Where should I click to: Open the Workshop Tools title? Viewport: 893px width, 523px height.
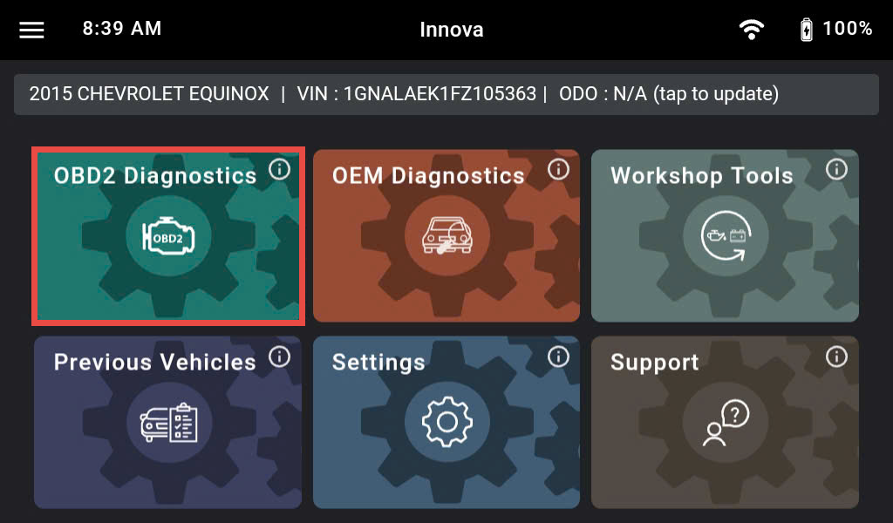click(702, 176)
